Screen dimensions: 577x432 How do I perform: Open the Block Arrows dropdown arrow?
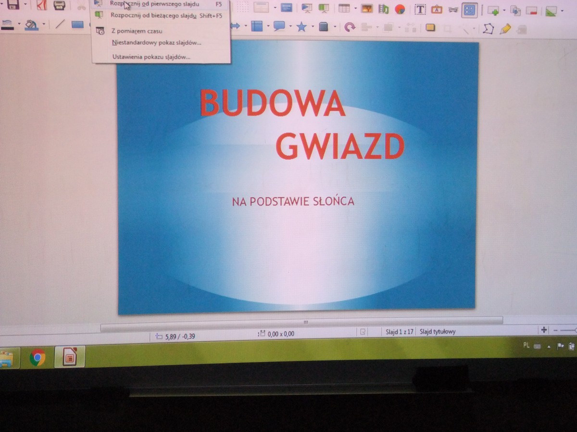246,26
